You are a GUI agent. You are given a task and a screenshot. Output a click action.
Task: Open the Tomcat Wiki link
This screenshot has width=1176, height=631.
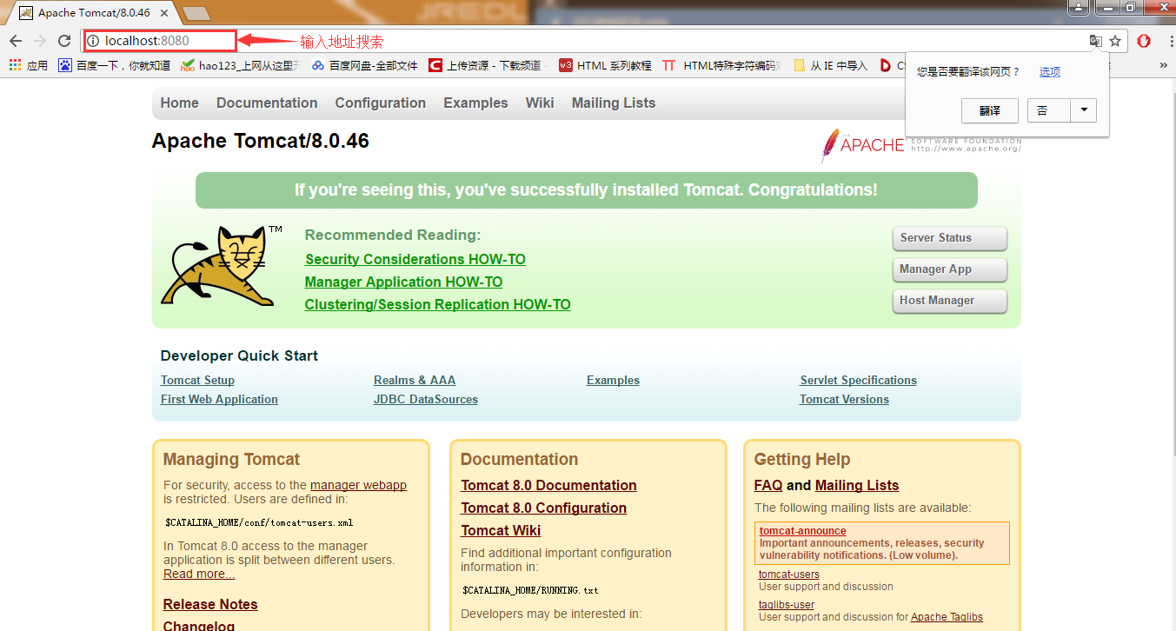click(501, 530)
